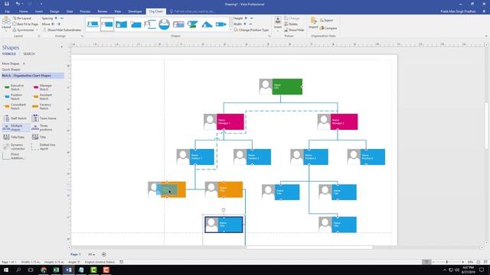Open the Synchronize dropdown
Viewport: 490px width, 275px height.
pyautogui.click(x=25, y=30)
